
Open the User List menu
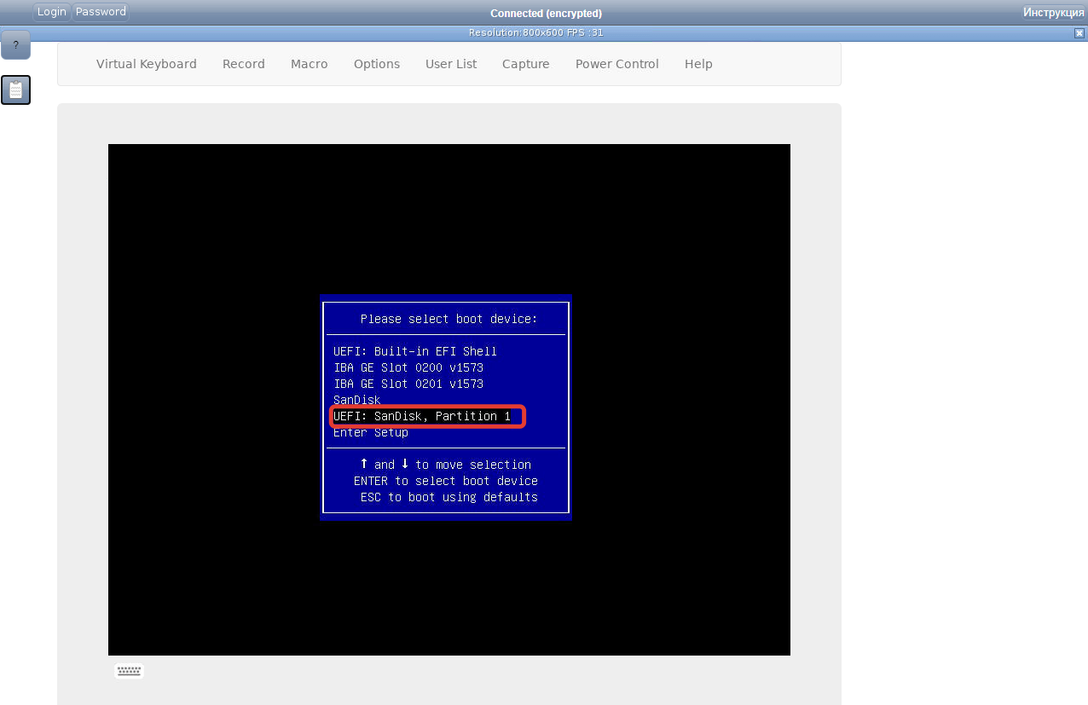click(451, 64)
